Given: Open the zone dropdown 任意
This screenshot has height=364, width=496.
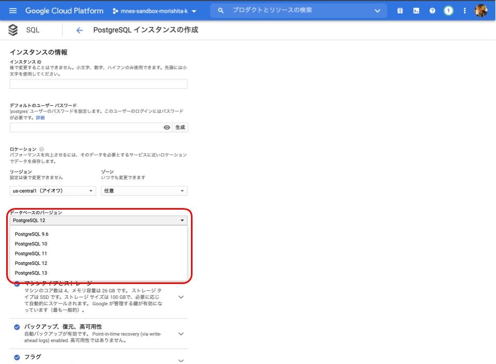Looking at the screenshot, I should click(144, 191).
